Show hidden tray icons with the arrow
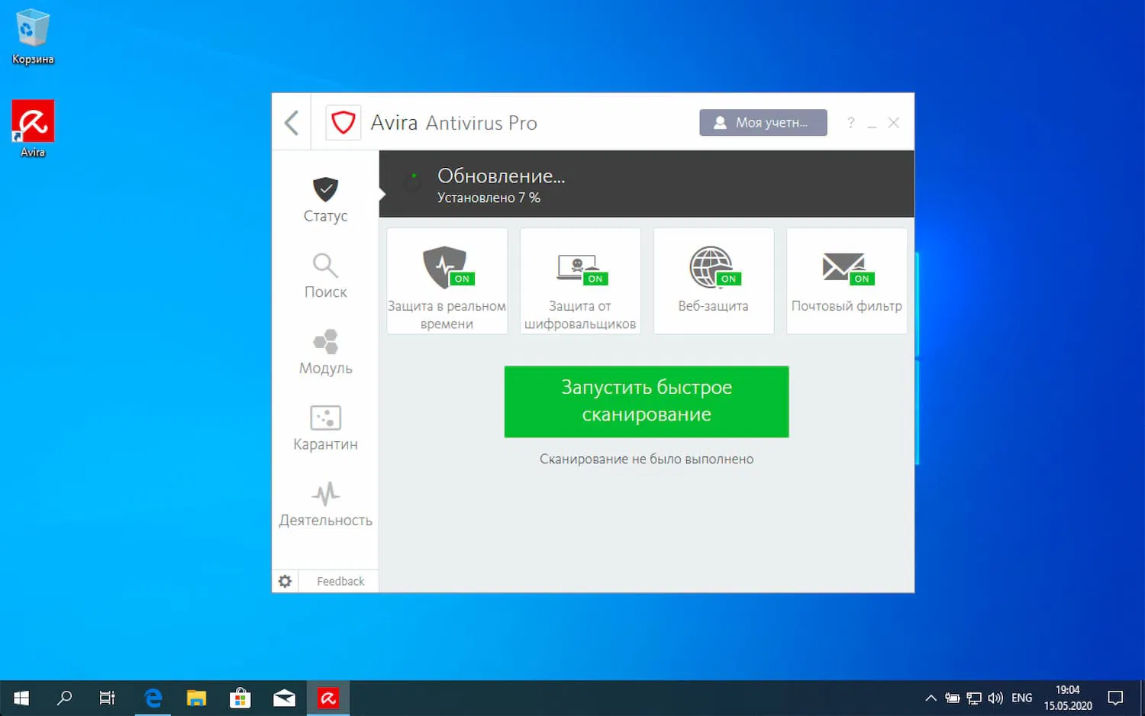Viewport: 1145px width, 716px height. pyautogui.click(x=931, y=697)
